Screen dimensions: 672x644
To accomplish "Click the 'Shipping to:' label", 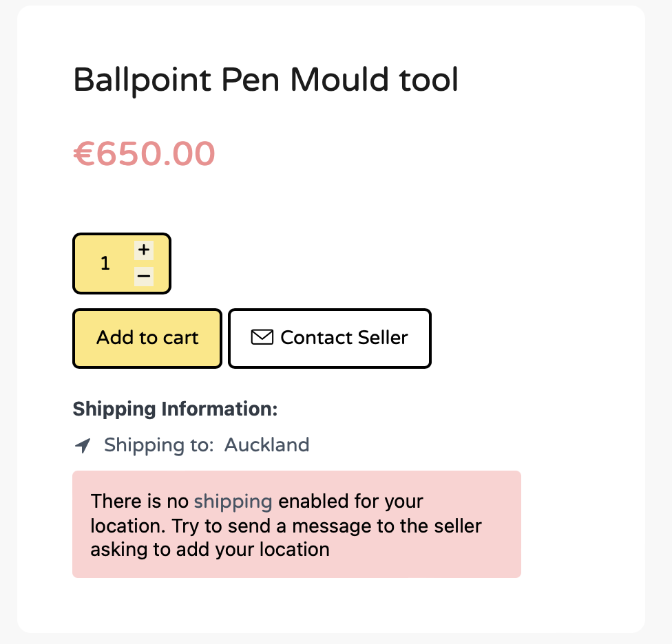I will click(159, 445).
